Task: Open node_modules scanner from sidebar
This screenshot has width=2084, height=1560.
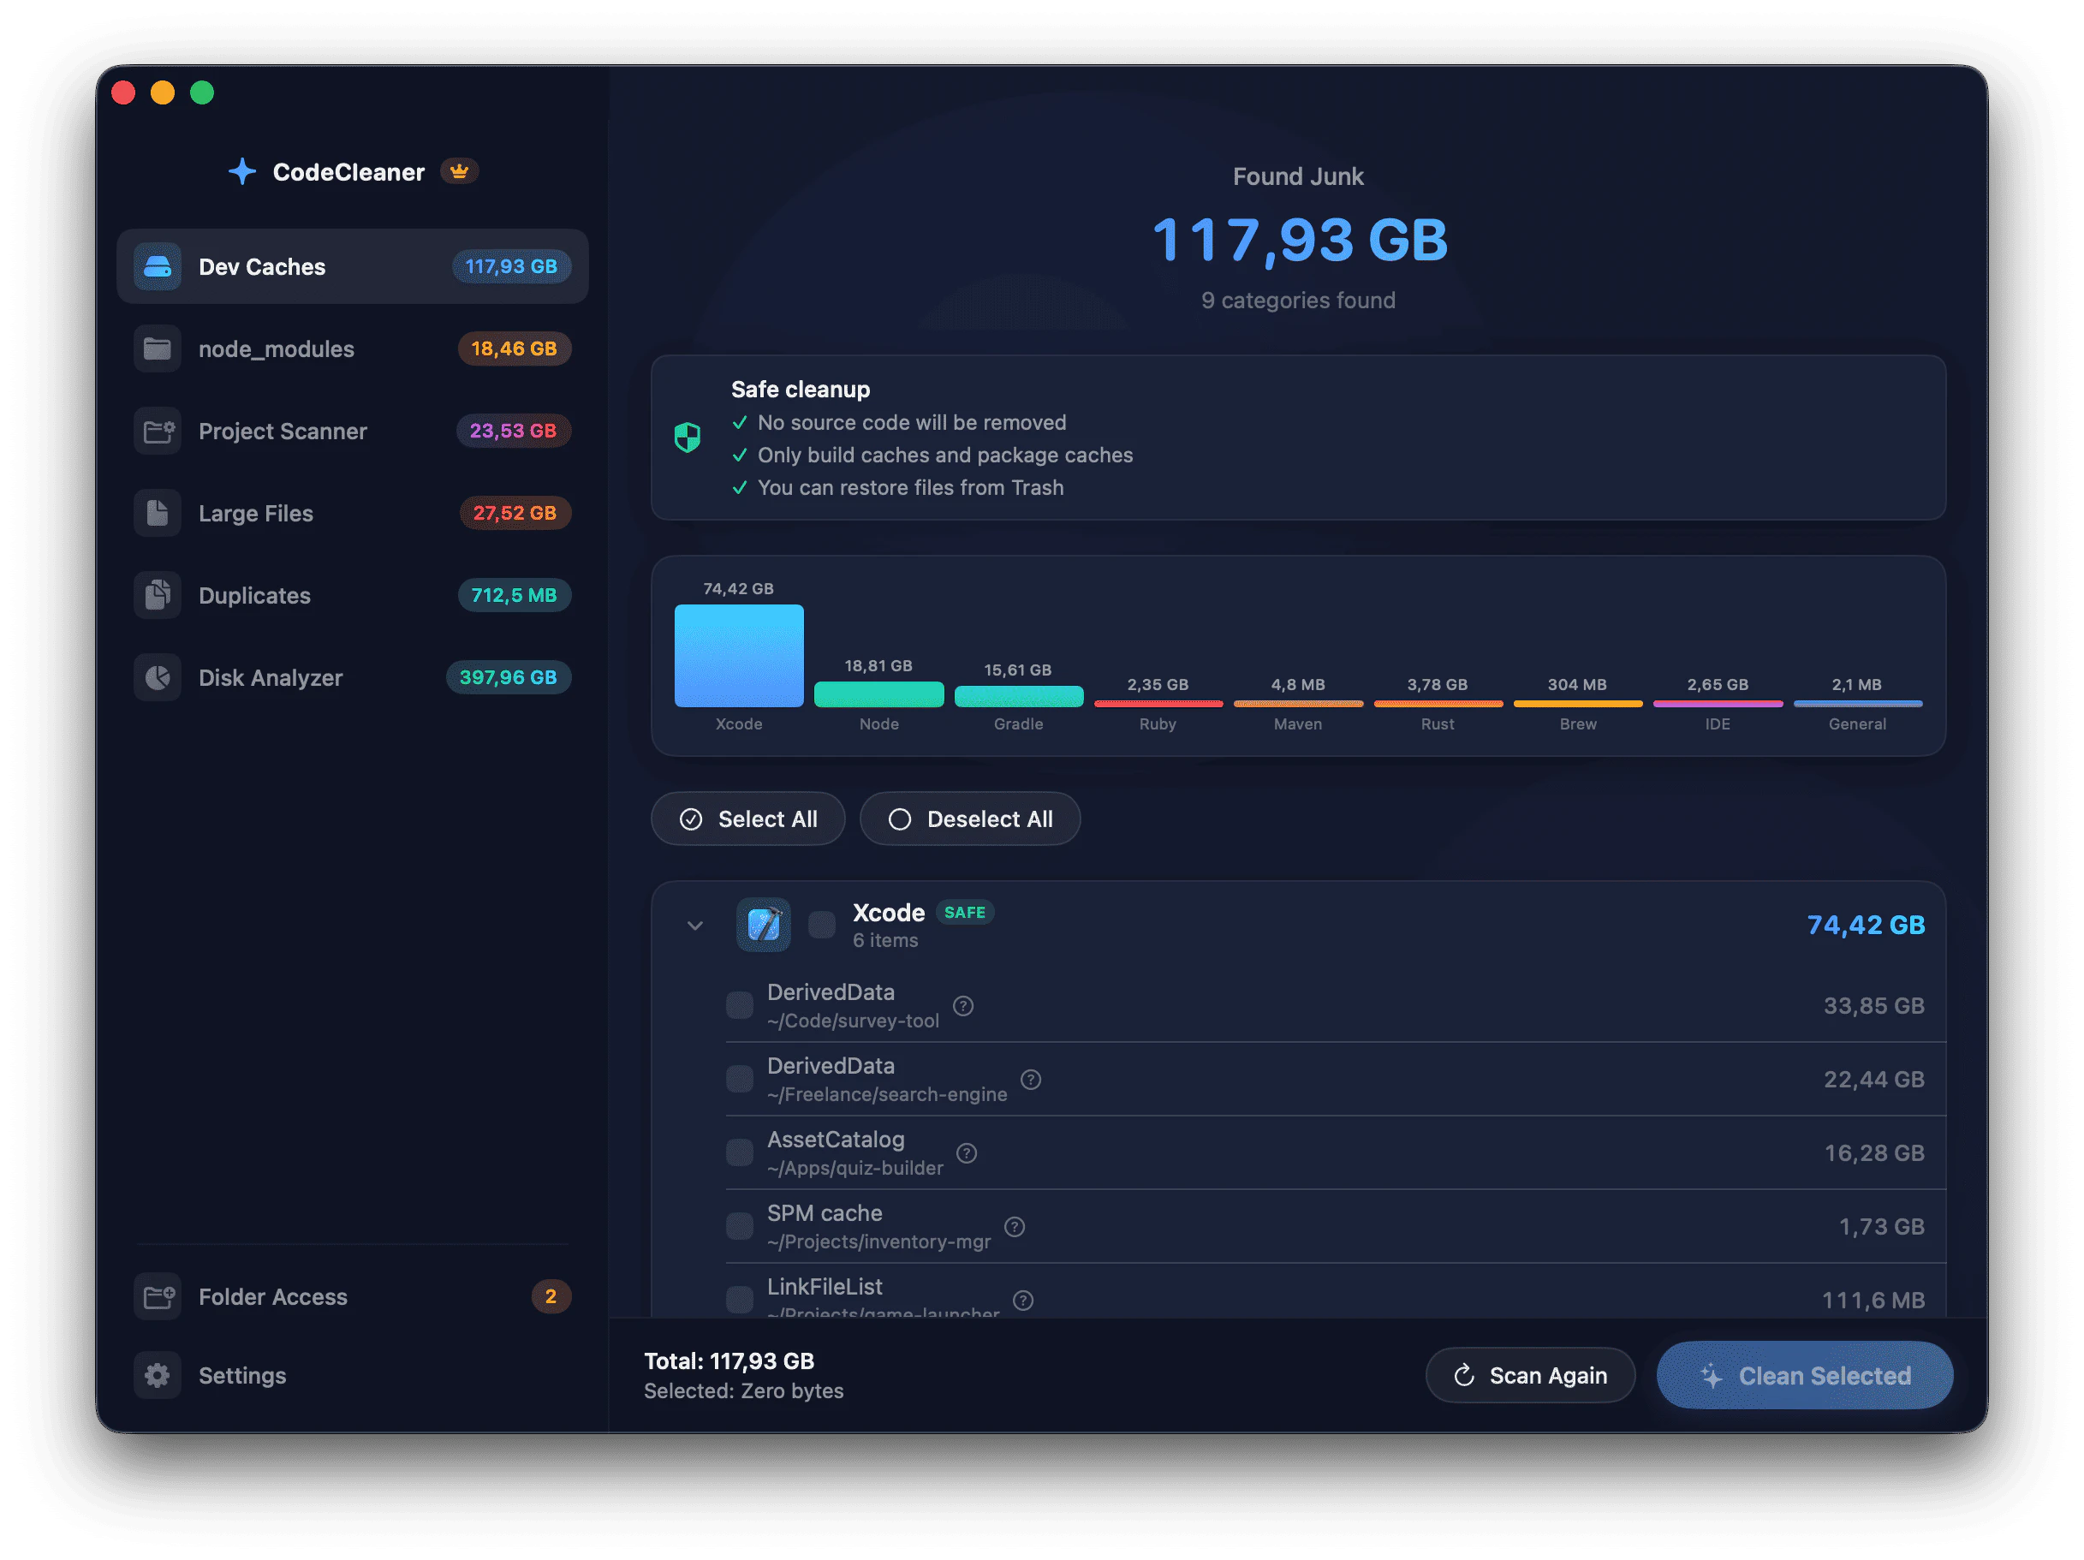Action: click(158, 348)
